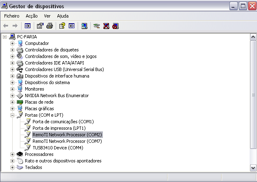Select Porta de impressora (LPT1)
Screen dimensions: 257x182
click(x=59, y=128)
